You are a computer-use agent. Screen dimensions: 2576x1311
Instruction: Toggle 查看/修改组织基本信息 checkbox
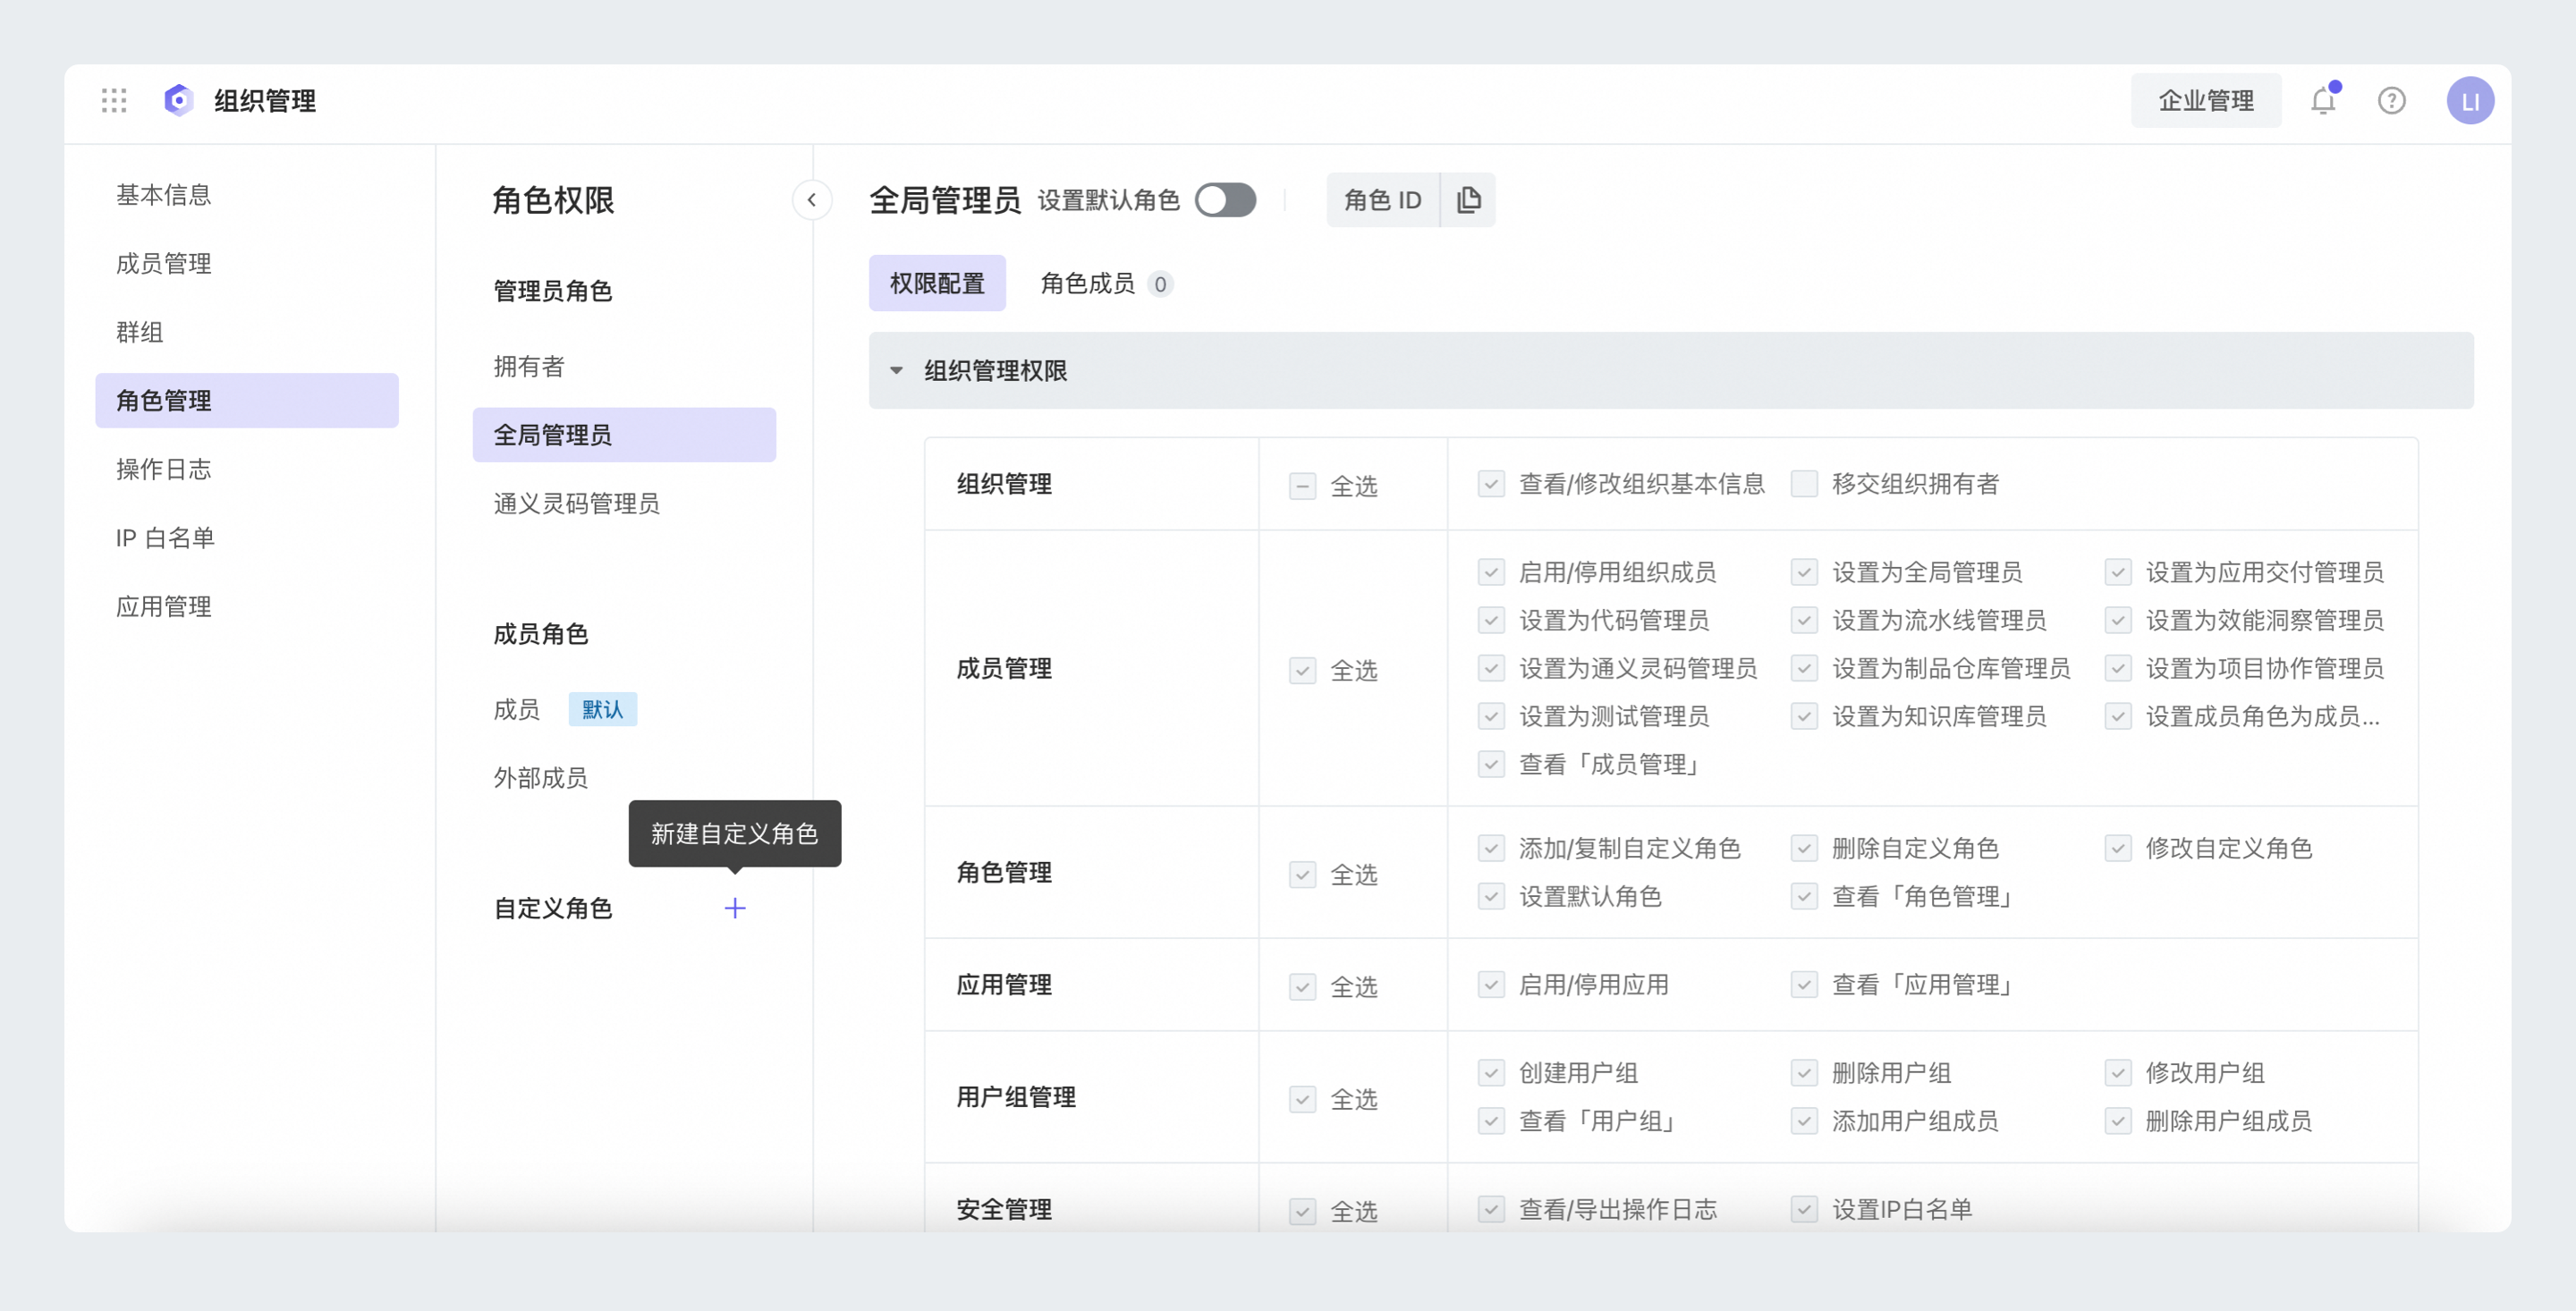[x=1491, y=484]
